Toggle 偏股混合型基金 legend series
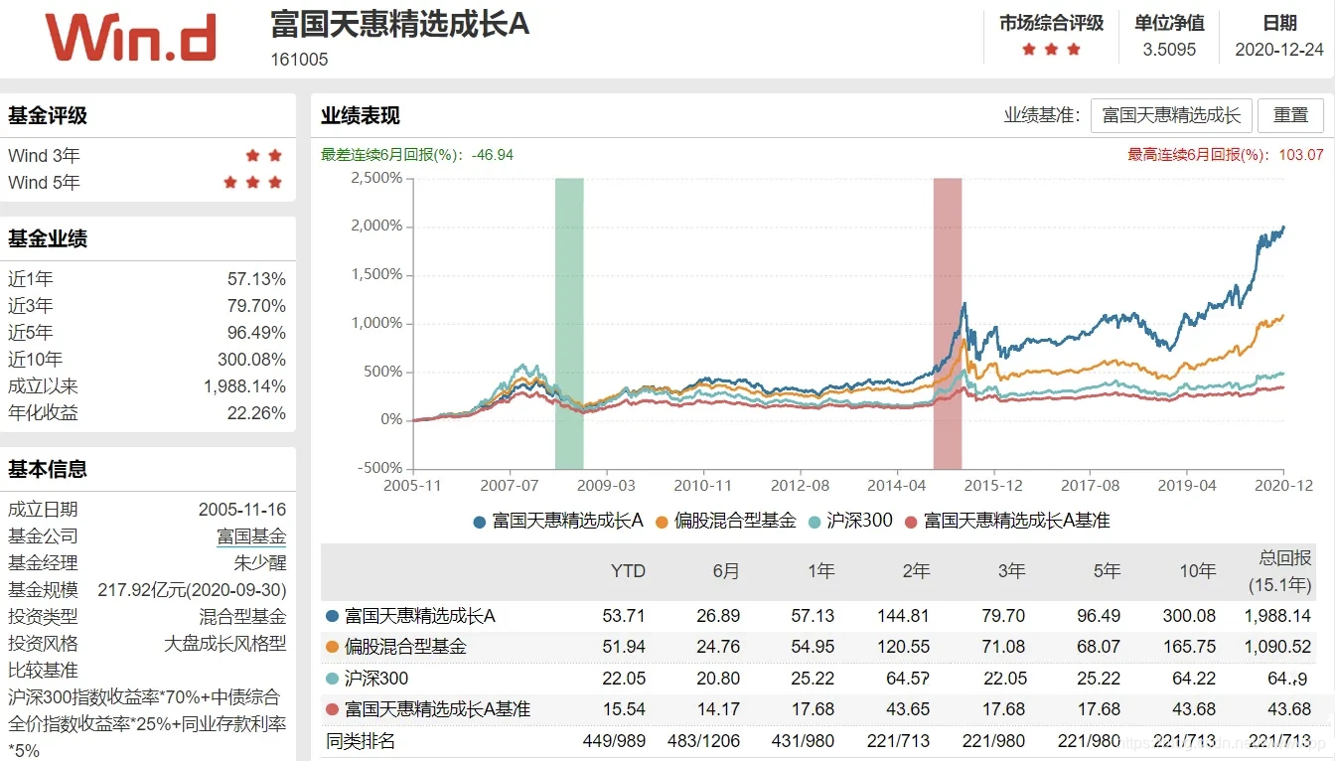1335x761 pixels. pos(726,521)
